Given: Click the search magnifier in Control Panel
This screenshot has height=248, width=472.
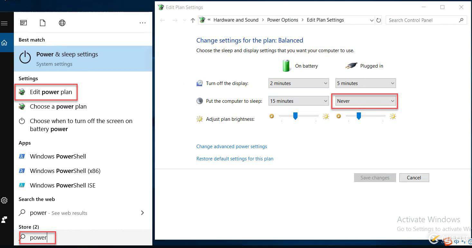Looking at the screenshot, I should [x=461, y=20].
